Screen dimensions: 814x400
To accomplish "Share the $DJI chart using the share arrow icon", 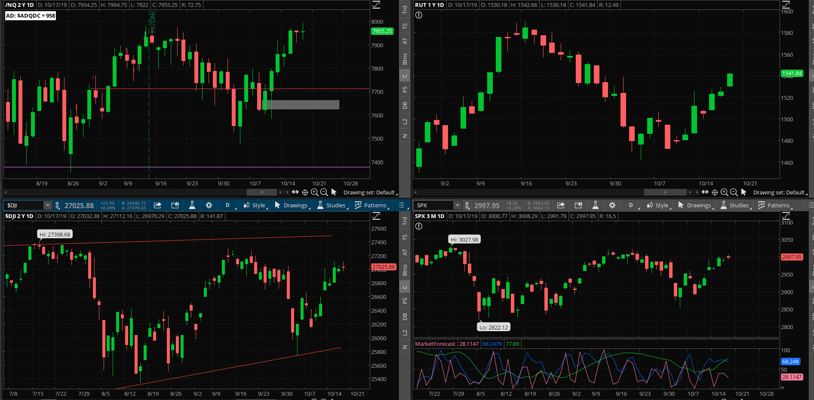I will (157, 205).
